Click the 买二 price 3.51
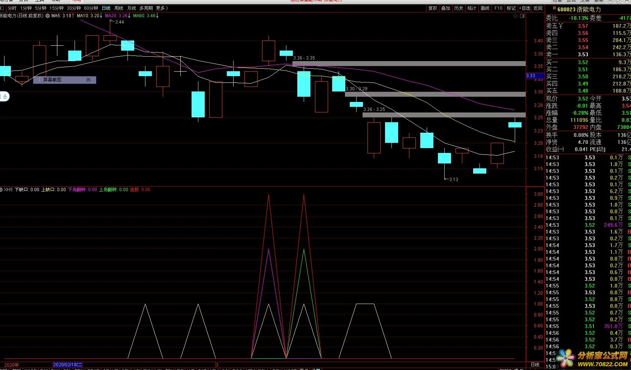The width and height of the screenshot is (631, 370). coord(583,69)
